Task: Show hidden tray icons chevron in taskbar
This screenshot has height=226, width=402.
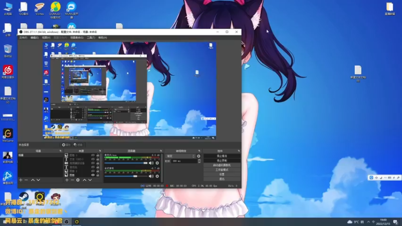Action: pos(368,222)
